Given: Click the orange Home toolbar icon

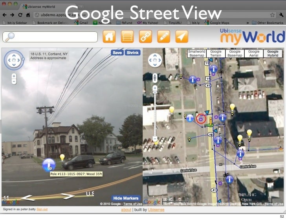Looking at the screenshot, I should pyautogui.click(x=109, y=36).
